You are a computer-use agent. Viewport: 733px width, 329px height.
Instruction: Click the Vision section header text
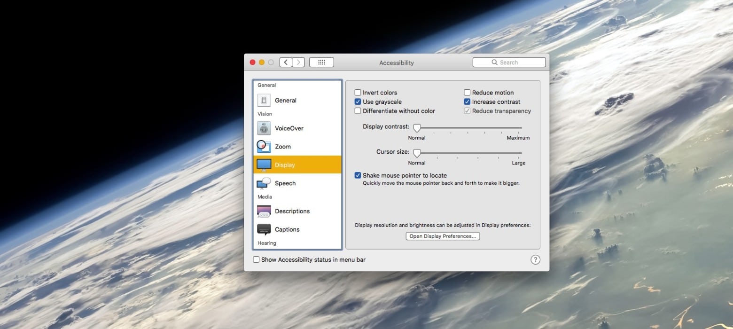tap(265, 114)
